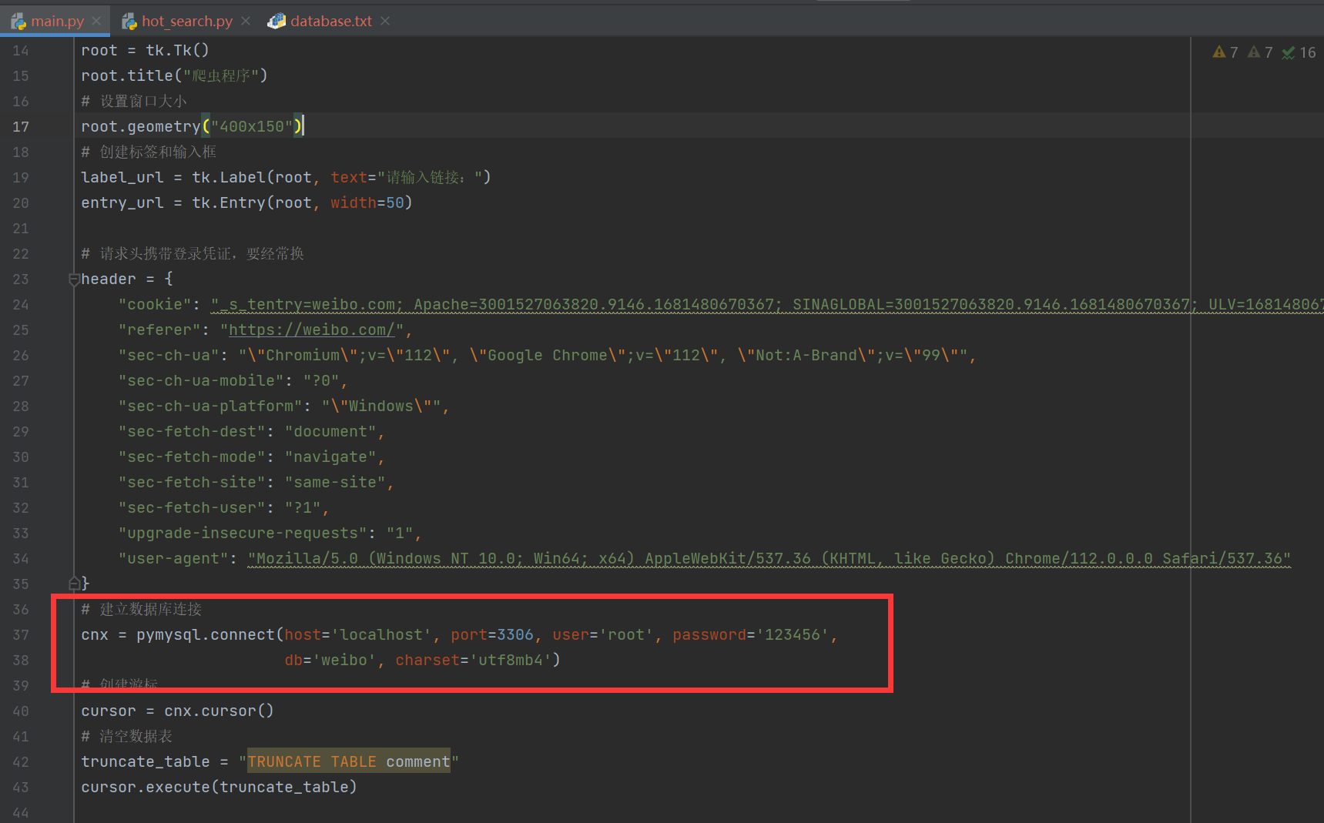The image size is (1324, 823).
Task: Click 'cursor.execute(truncate_table)' on line 43
Action: 219,787
